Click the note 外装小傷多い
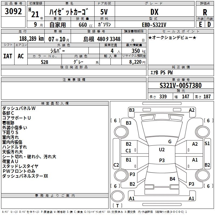215x215 pixels. coord(15,128)
